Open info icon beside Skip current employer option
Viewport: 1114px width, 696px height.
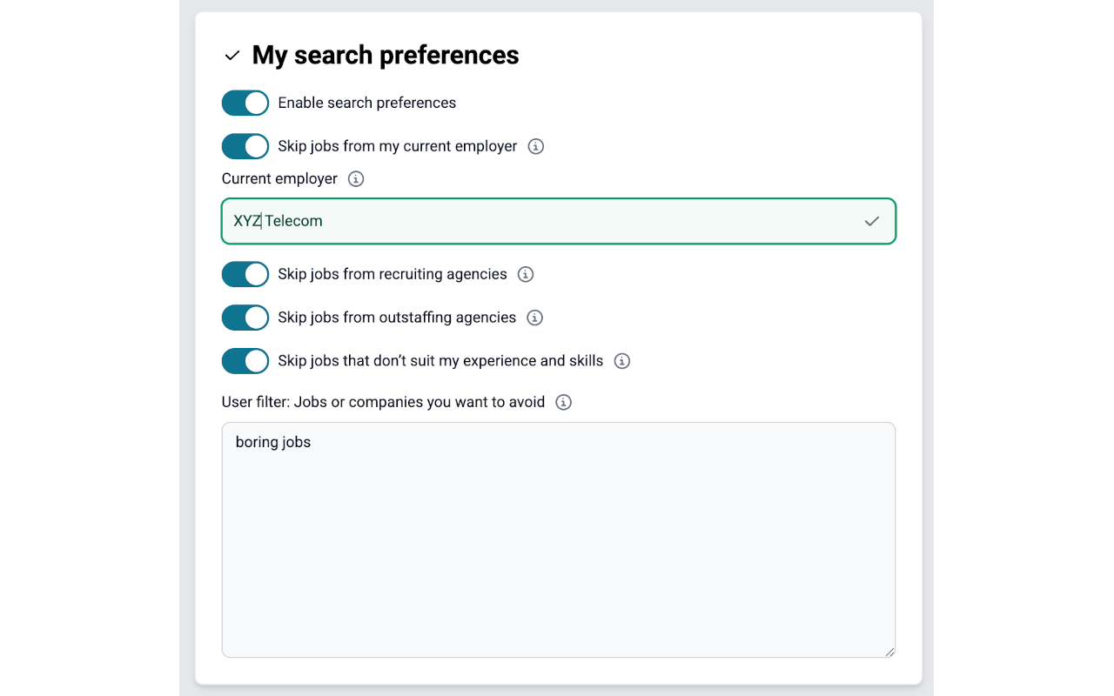[x=536, y=146]
